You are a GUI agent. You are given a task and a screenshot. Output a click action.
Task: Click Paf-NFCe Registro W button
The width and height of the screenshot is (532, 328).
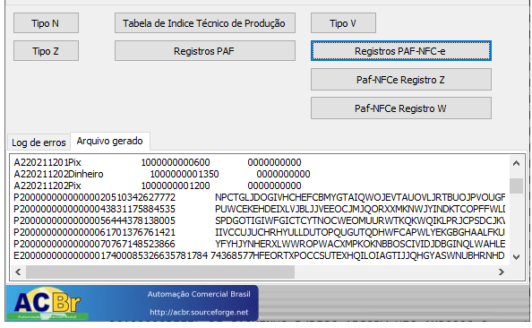tap(400, 108)
